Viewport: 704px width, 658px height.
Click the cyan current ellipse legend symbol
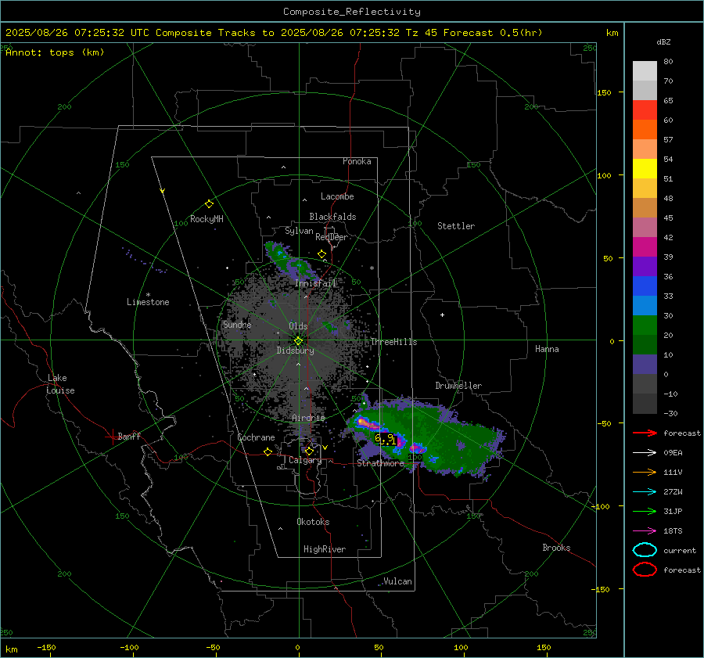coord(645,550)
